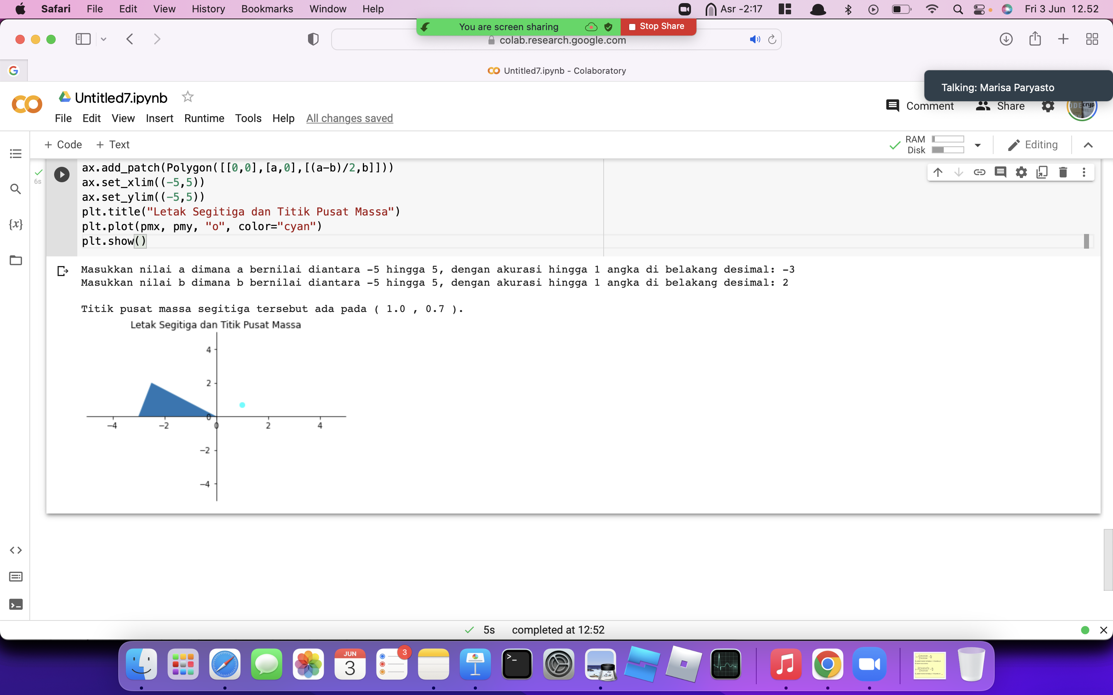Click the cell horizontal scrollbar handle
Viewport: 1113px width, 695px height.
[1086, 241]
